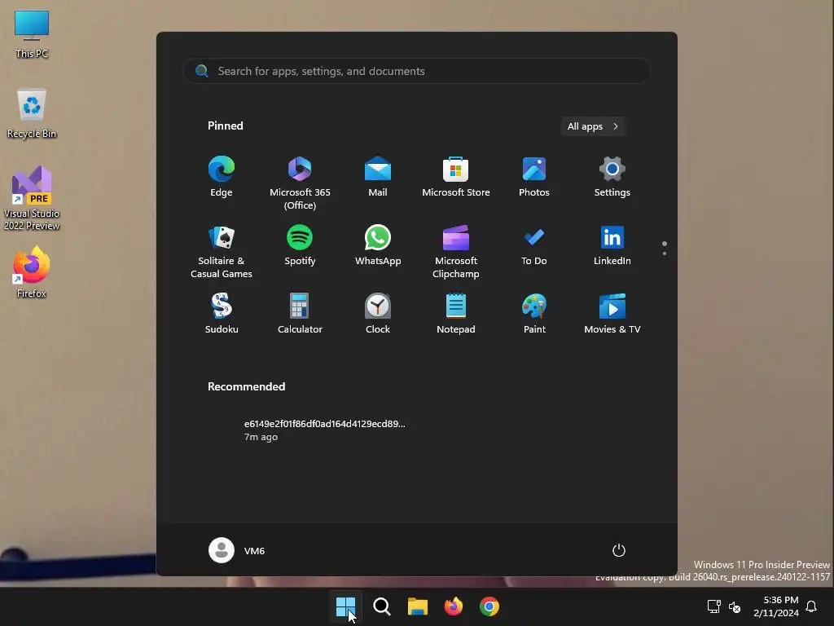Screen dimensions: 834x626
Task: Launch Movies & TV
Action: click(612, 314)
